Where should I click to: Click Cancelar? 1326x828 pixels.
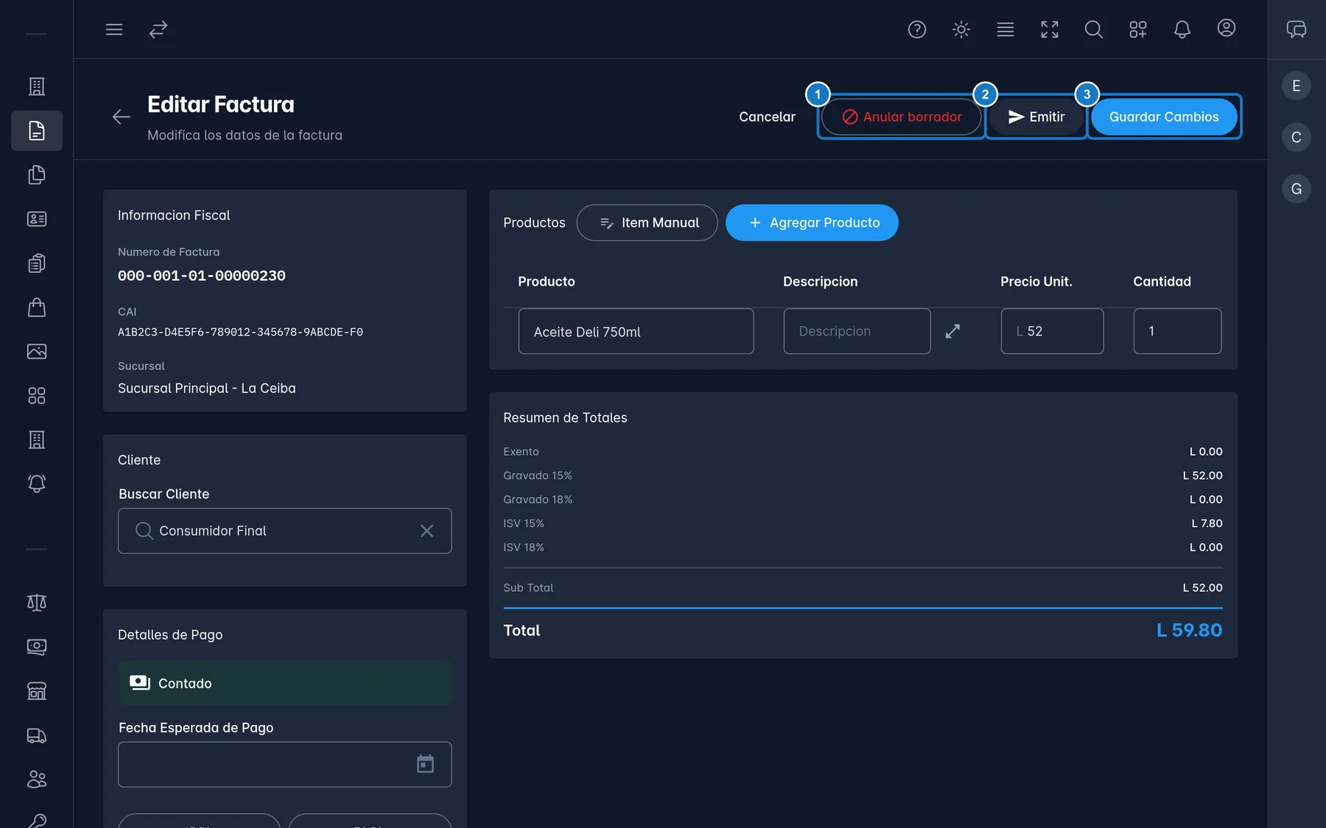coord(767,117)
